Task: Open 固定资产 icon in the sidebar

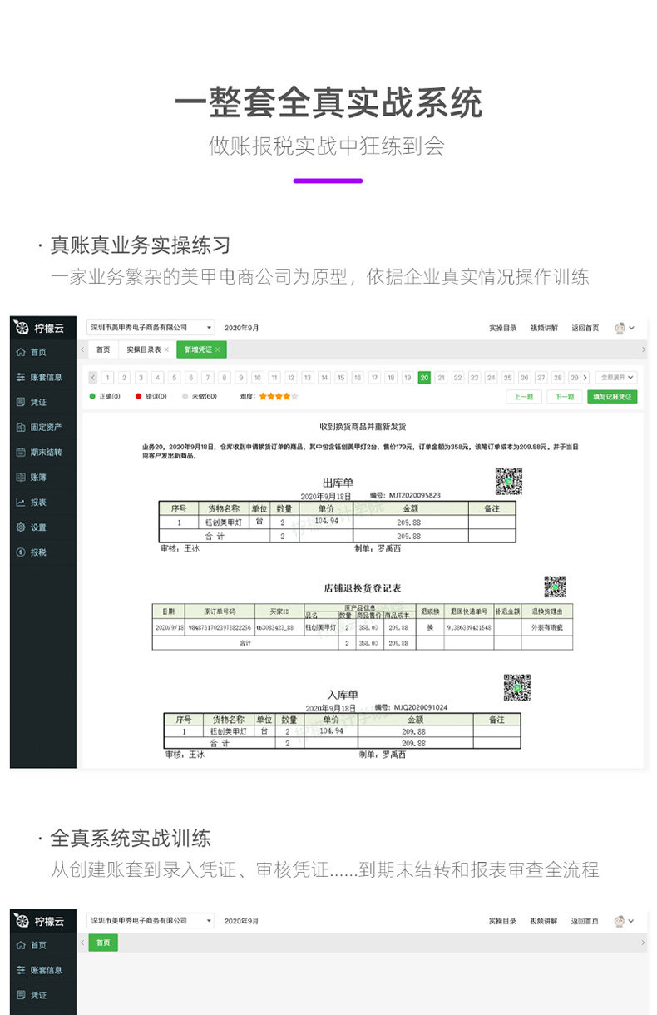Action: click(x=21, y=428)
